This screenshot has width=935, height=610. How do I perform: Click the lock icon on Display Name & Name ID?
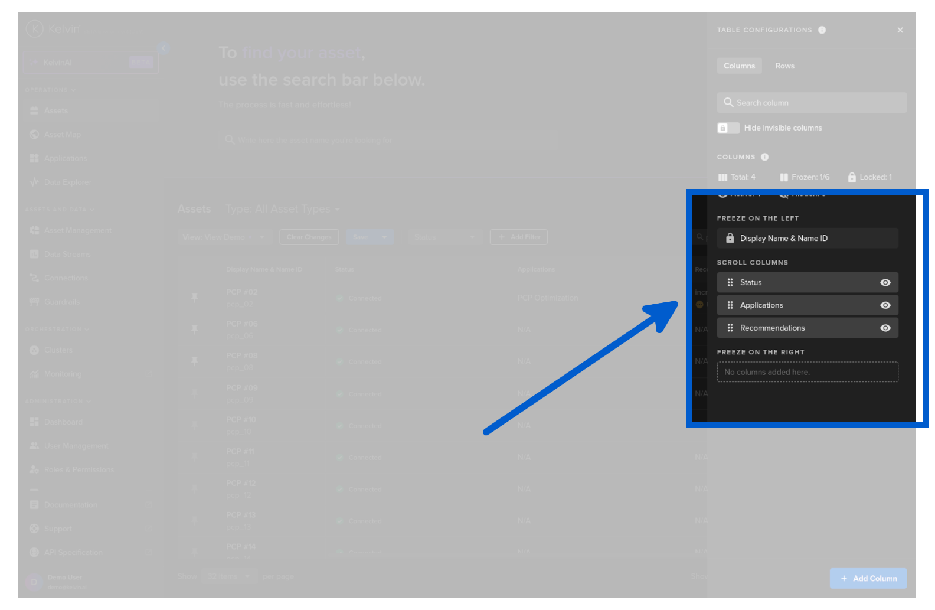[730, 239]
